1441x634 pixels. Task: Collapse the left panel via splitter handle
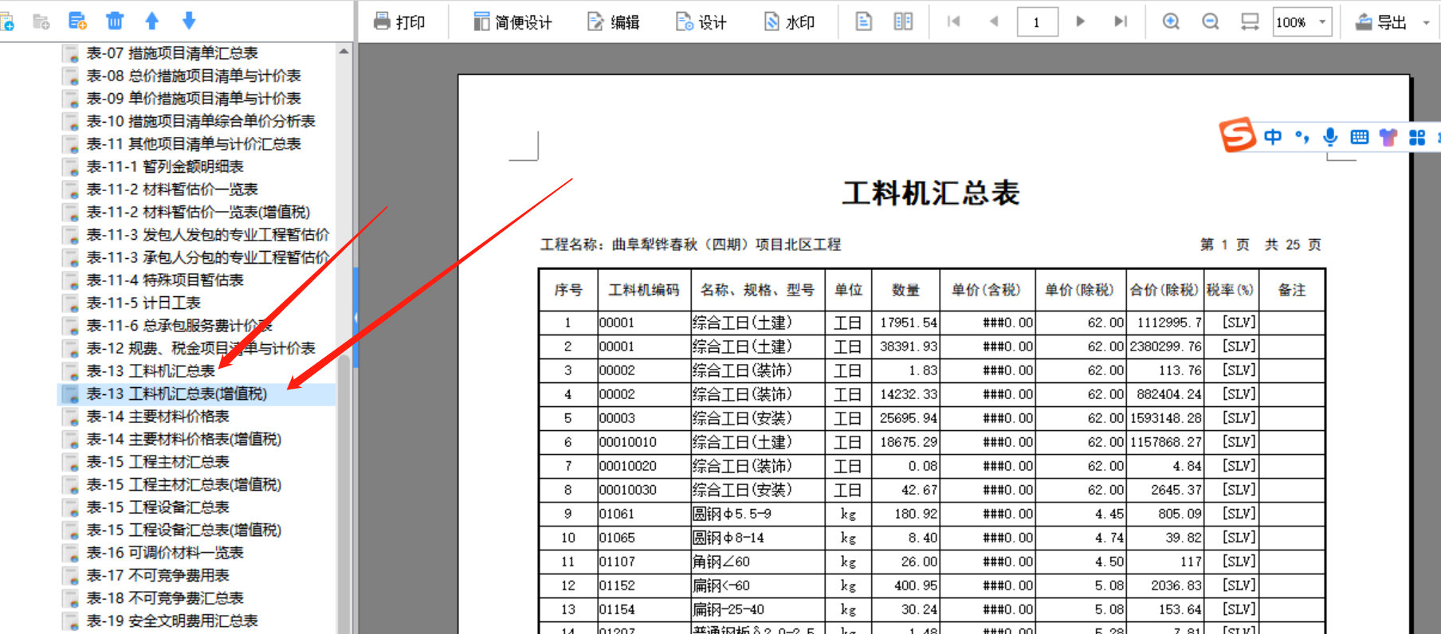point(355,317)
